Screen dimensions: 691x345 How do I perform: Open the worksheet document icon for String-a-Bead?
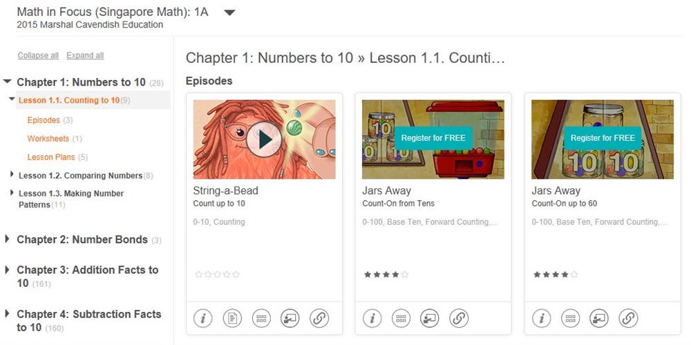[232, 318]
